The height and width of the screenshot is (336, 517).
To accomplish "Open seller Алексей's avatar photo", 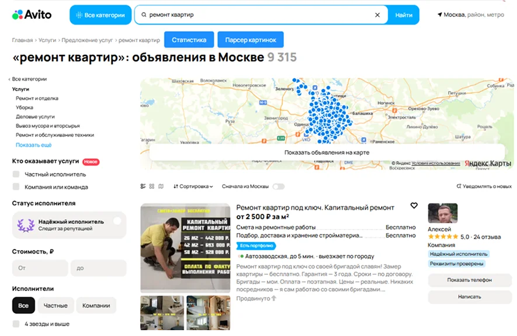I will 442,213.
